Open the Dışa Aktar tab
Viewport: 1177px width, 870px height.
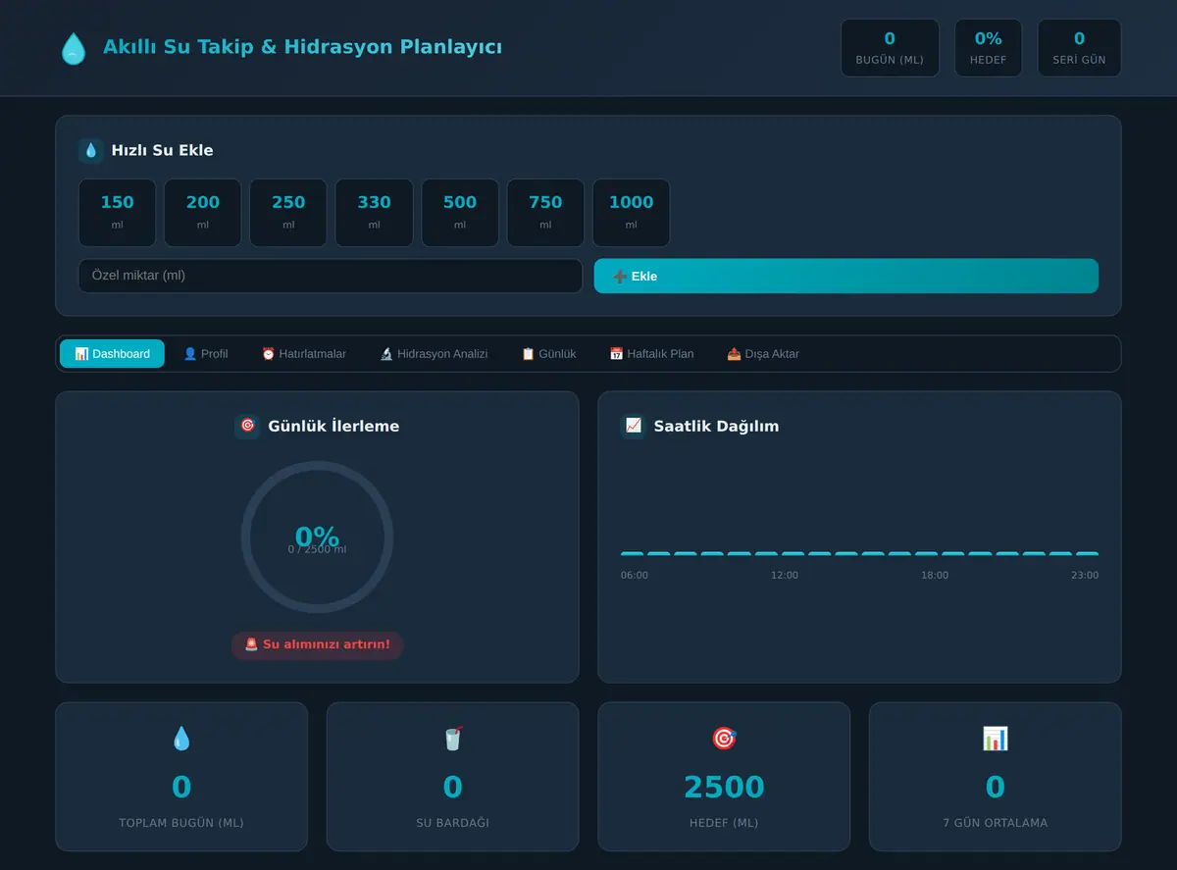763,354
